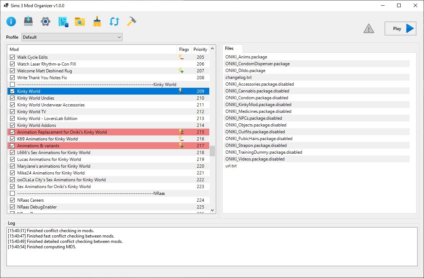Toggle the NRaas separator checkbox
This screenshot has height=278, width=424.
pos(12,193)
